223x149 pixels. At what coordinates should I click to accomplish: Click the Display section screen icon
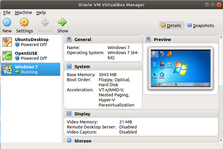point(69,114)
